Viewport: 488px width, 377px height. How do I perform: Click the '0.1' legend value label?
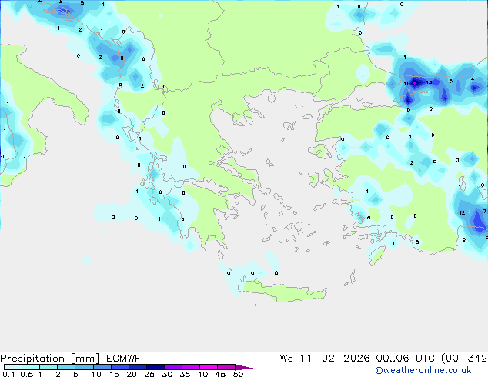[x=8, y=374]
